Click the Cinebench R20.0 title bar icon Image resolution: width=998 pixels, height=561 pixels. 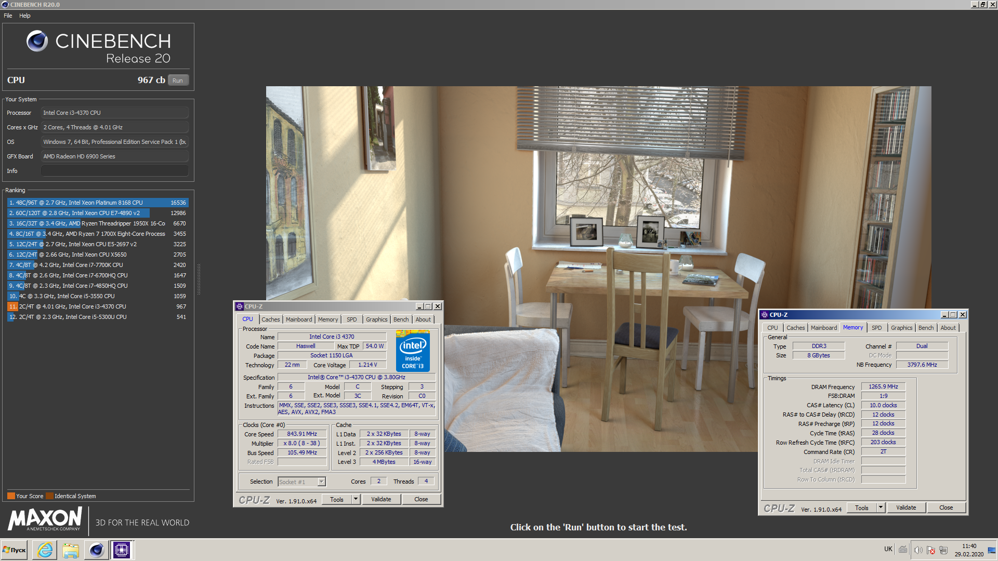point(5,5)
